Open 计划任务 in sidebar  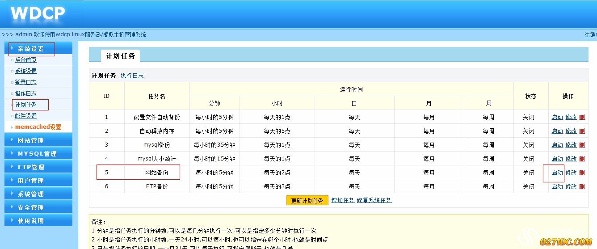(26, 105)
